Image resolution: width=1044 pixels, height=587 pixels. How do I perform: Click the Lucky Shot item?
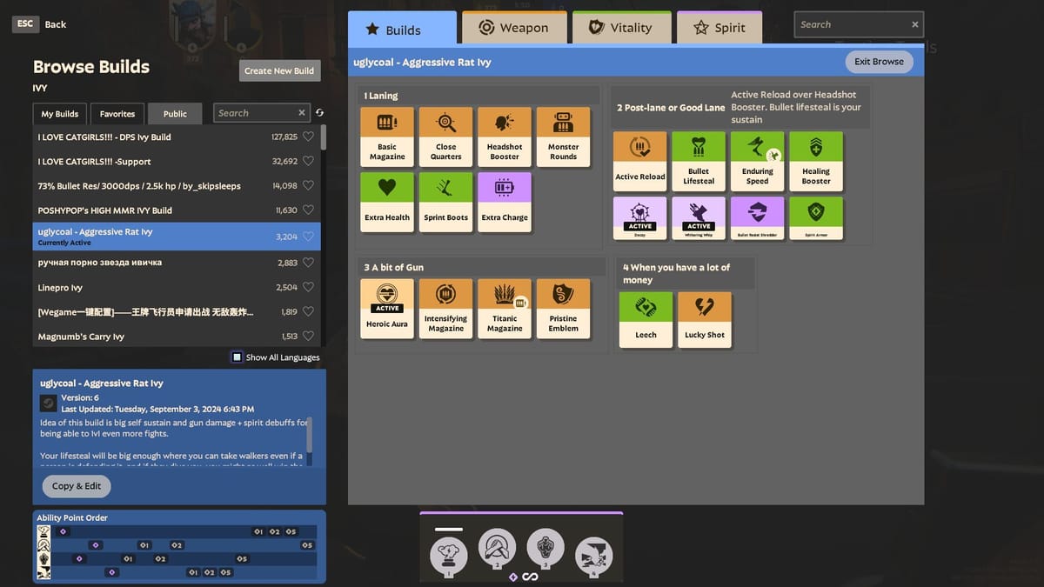coord(705,319)
